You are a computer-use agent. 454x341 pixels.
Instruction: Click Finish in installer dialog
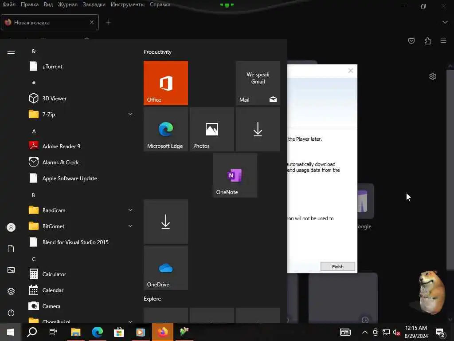[x=337, y=266]
